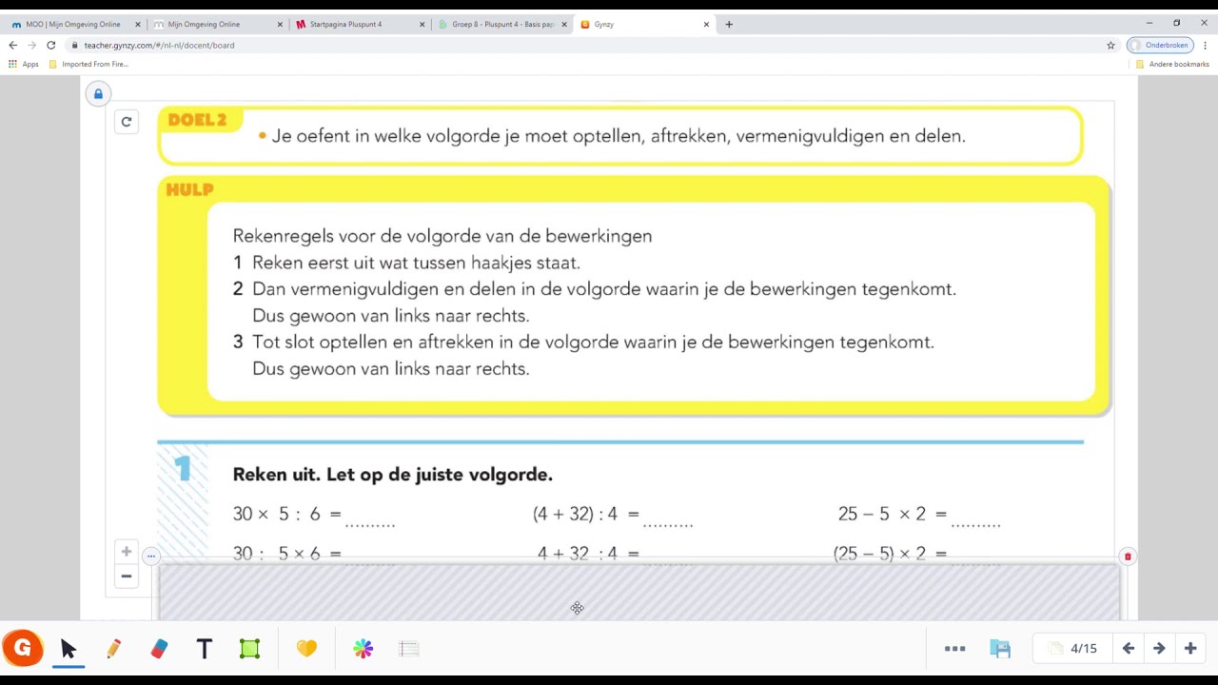Select the pointer arrow tool
This screenshot has width=1218, height=685.
click(68, 649)
